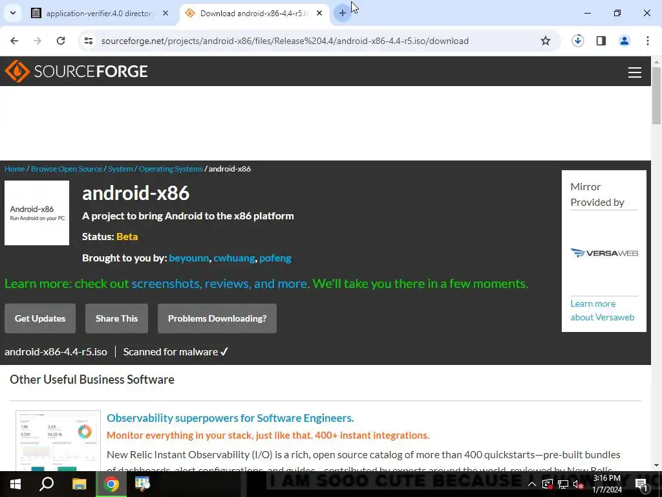Open the taskbar clock and date
662x497 pixels.
tap(606, 484)
